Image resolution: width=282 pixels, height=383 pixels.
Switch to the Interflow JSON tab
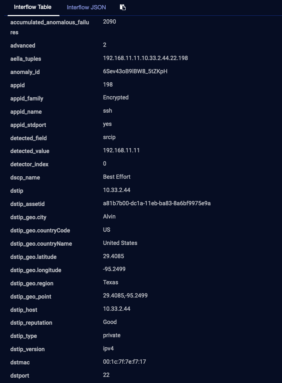click(x=86, y=7)
